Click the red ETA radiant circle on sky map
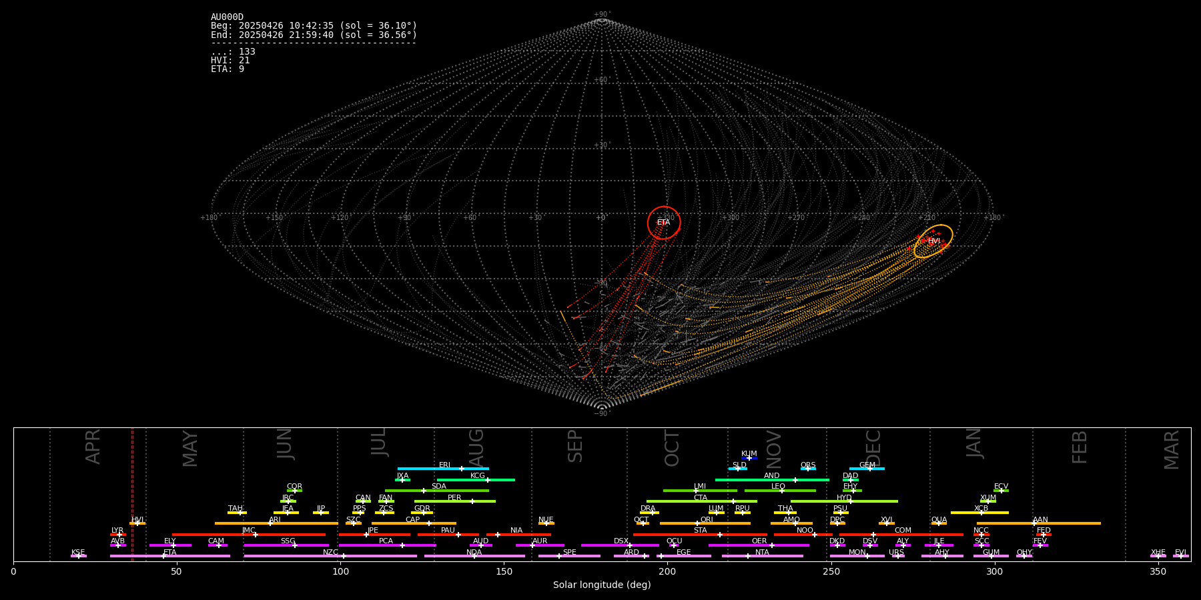This screenshot has height=600, width=1201. pos(664,223)
